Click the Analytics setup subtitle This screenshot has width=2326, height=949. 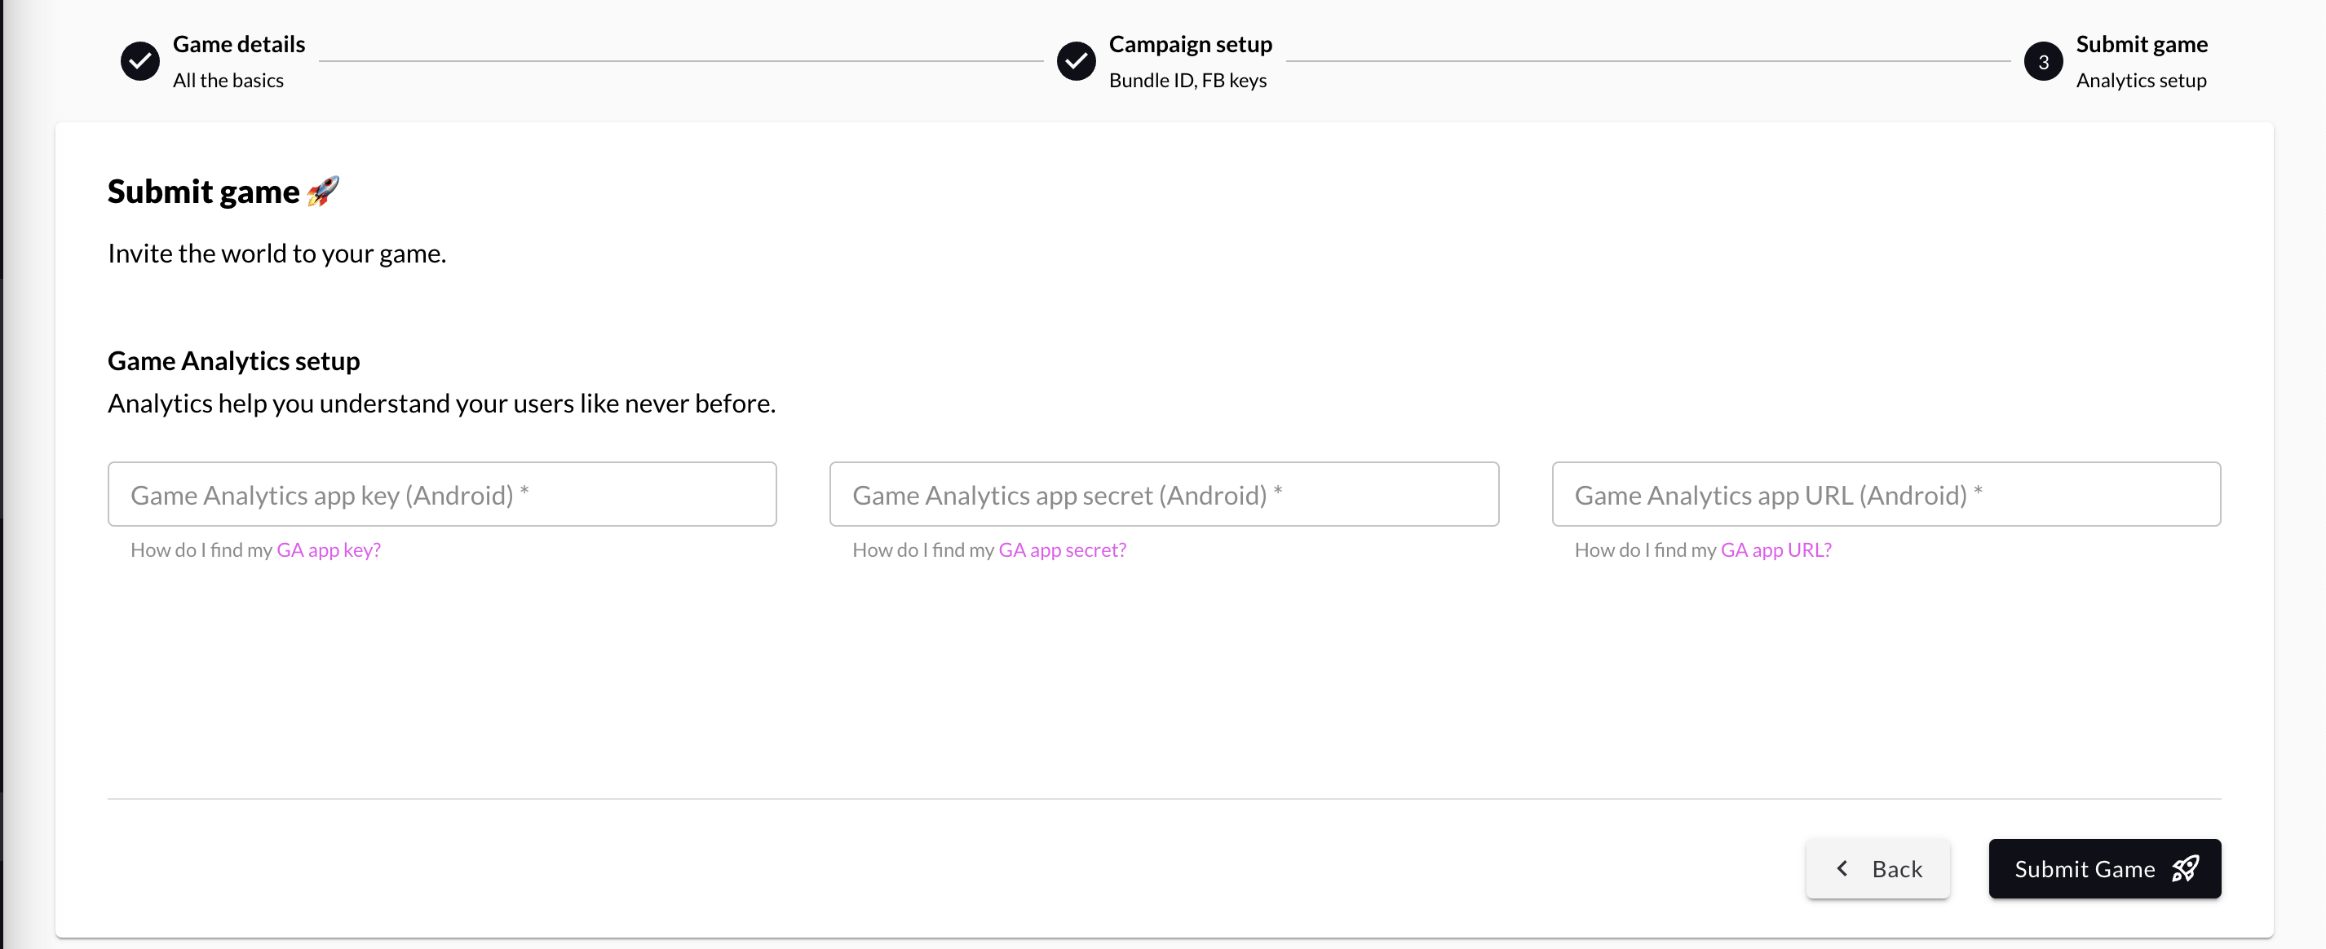tap(2140, 81)
